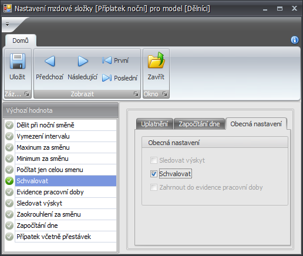Switch to the Započítání dne tab
Image resolution: width=303 pixels, height=256 pixels.
199,124
